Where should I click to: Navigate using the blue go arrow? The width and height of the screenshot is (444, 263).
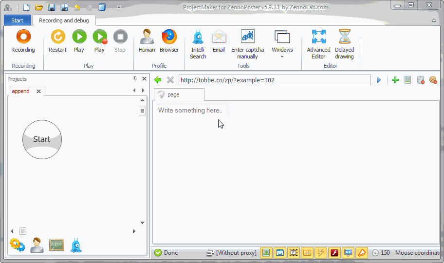click(x=379, y=80)
